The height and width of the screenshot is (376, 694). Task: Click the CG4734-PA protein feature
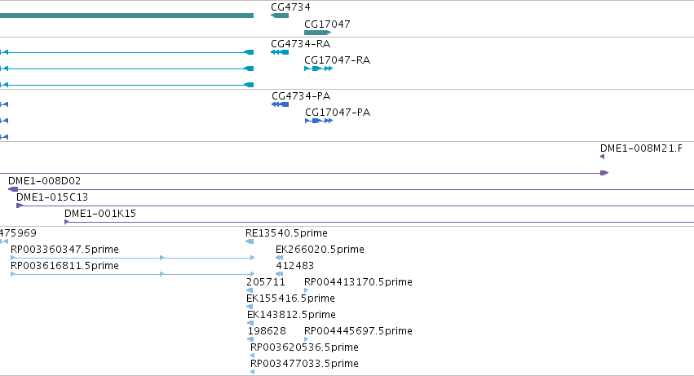click(x=281, y=104)
